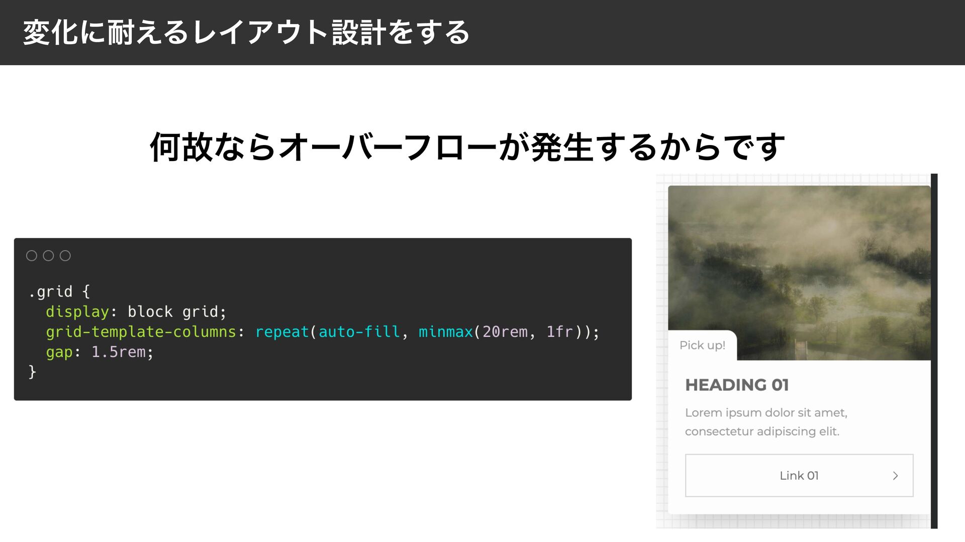Image resolution: width=965 pixels, height=542 pixels.
Task: Click the minmax function in the code
Action: click(x=446, y=332)
